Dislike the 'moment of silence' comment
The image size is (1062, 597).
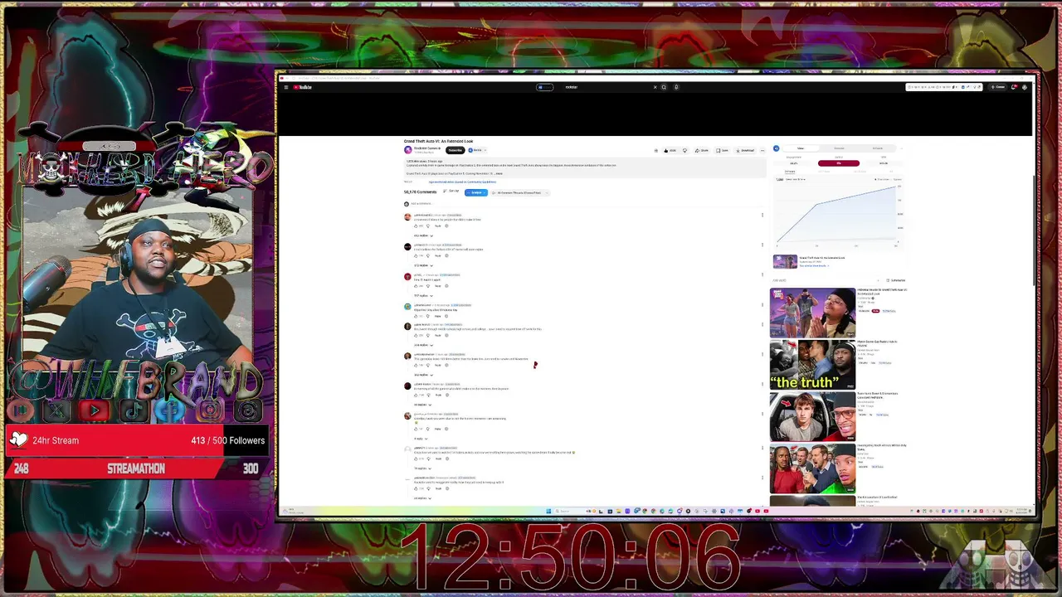(428, 226)
